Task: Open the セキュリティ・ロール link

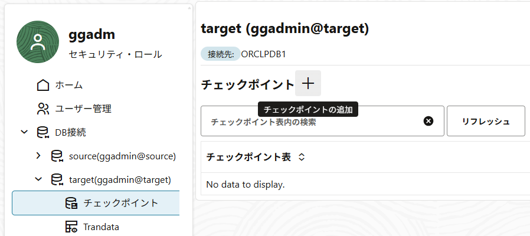Action: (115, 54)
